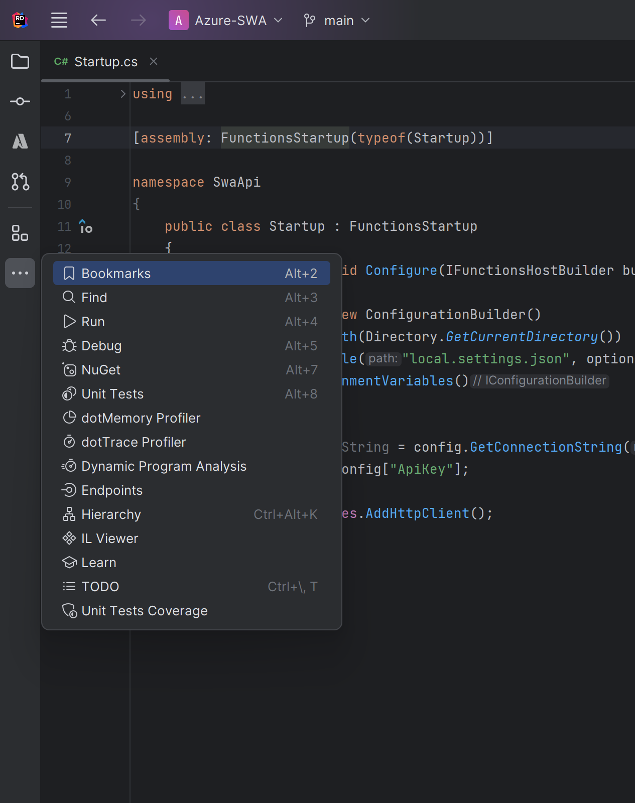Click the purple Azure-SWA project badge
This screenshot has height=803, width=635.
click(x=178, y=21)
